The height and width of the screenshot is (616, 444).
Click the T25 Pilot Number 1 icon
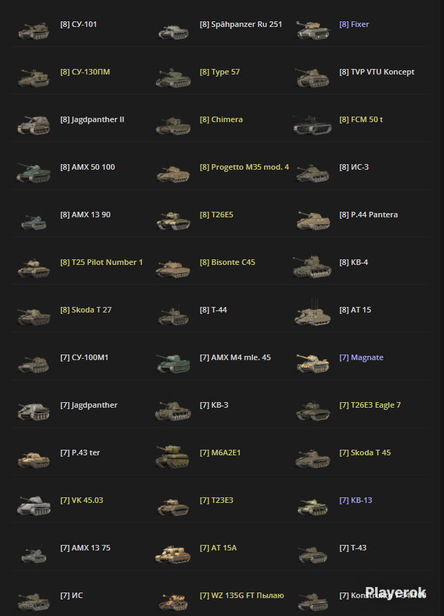click(34, 269)
